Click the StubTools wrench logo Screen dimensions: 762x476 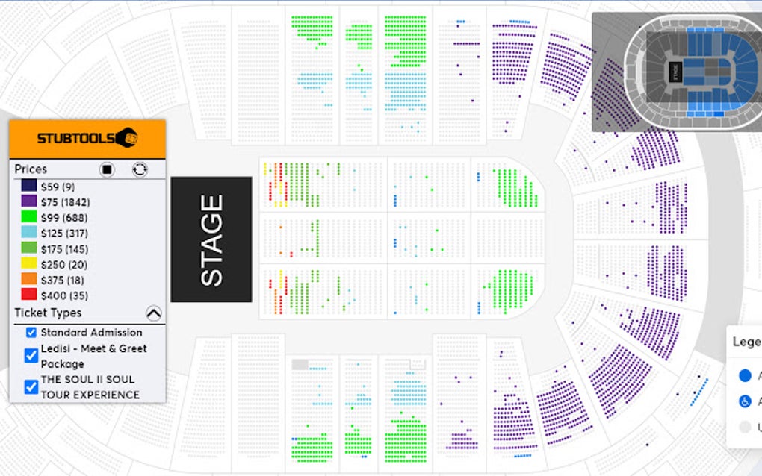pyautogui.click(x=128, y=137)
